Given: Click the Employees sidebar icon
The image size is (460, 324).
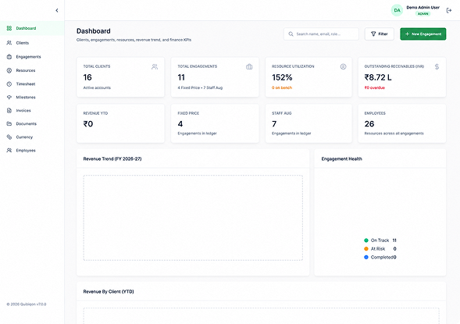Looking at the screenshot, I should 9,151.
